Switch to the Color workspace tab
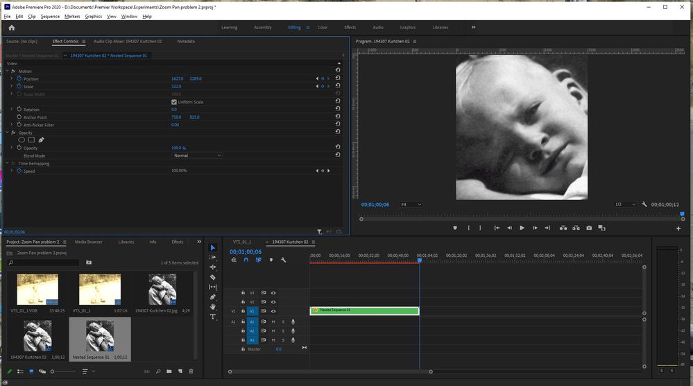The height and width of the screenshot is (386, 693). [323, 28]
